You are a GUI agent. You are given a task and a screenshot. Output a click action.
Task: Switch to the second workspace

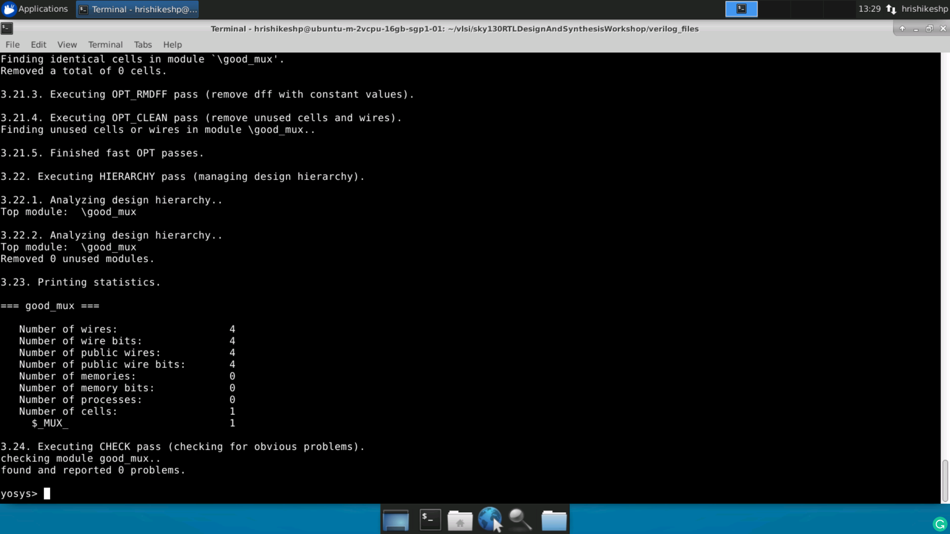pos(773,9)
